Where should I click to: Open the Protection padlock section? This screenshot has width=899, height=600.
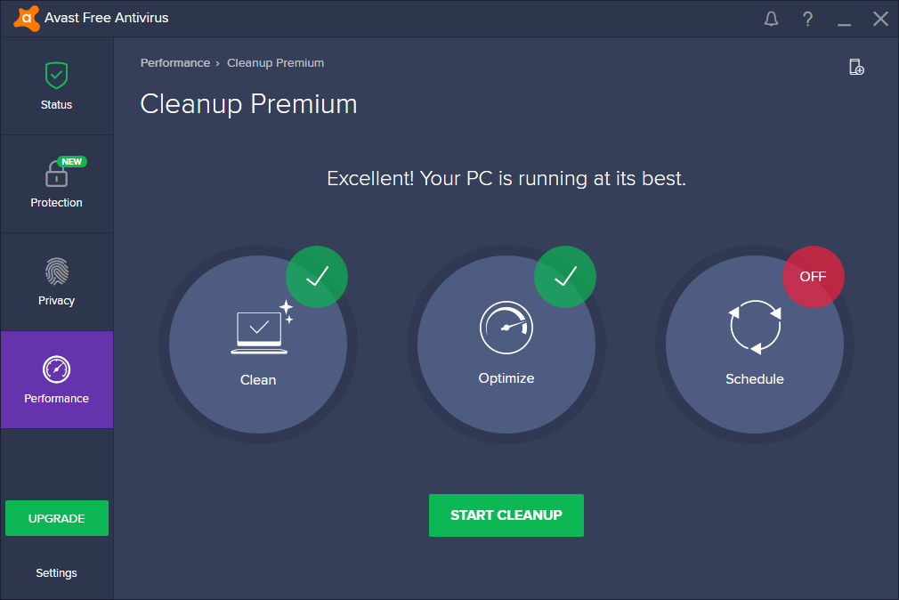(56, 174)
